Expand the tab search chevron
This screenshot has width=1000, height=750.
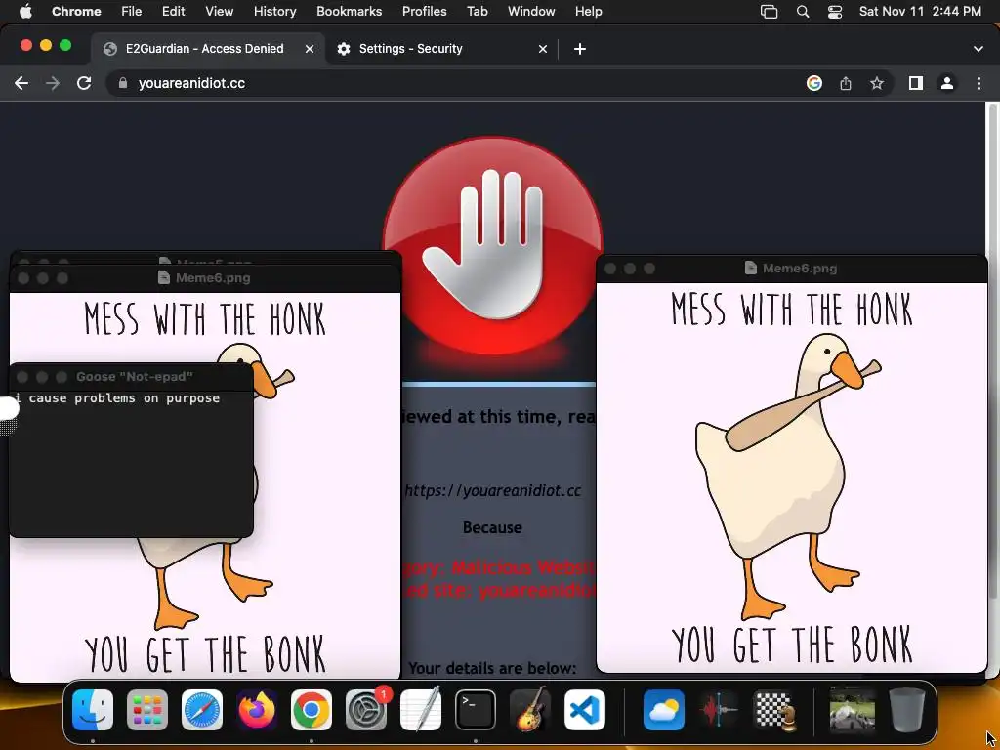[979, 49]
